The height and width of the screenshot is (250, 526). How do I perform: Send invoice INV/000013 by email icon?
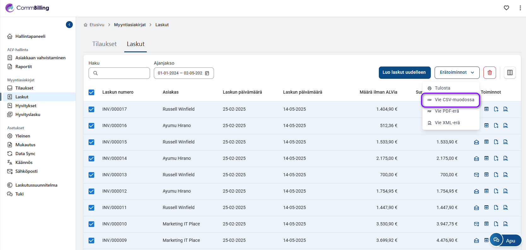[x=476, y=175]
